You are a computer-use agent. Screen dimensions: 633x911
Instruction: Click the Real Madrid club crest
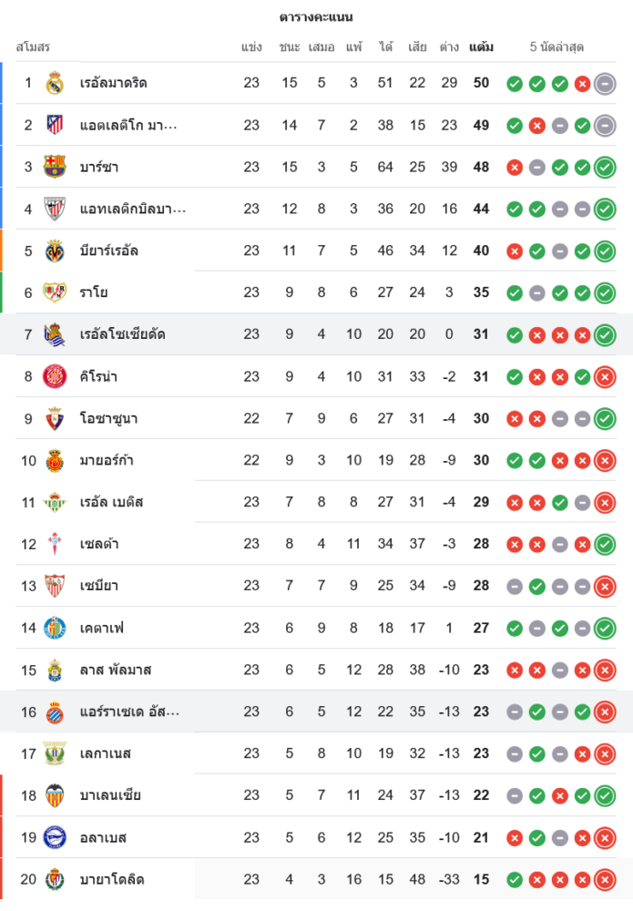pyautogui.click(x=55, y=84)
